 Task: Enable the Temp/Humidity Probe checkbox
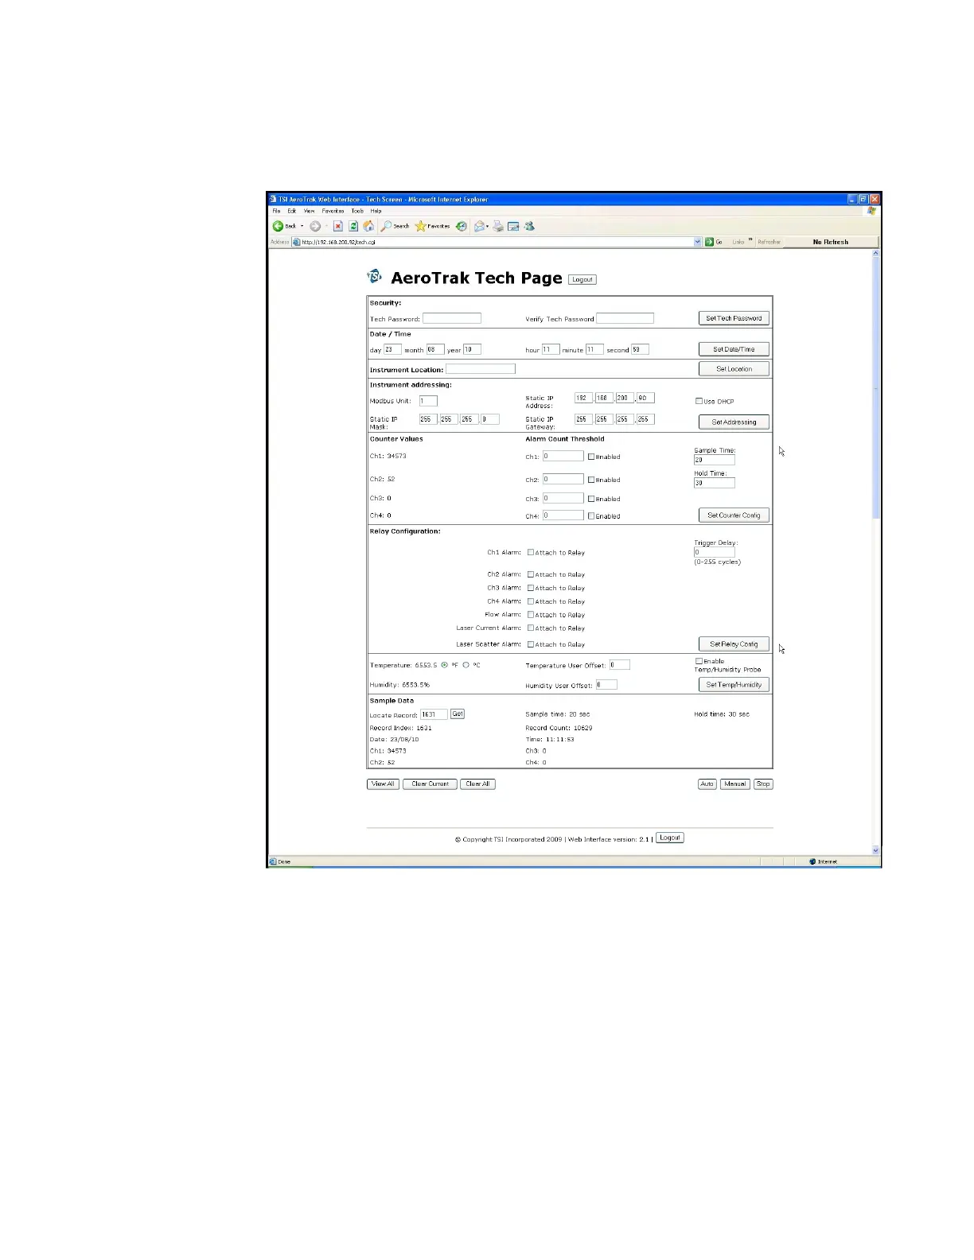[x=699, y=661]
